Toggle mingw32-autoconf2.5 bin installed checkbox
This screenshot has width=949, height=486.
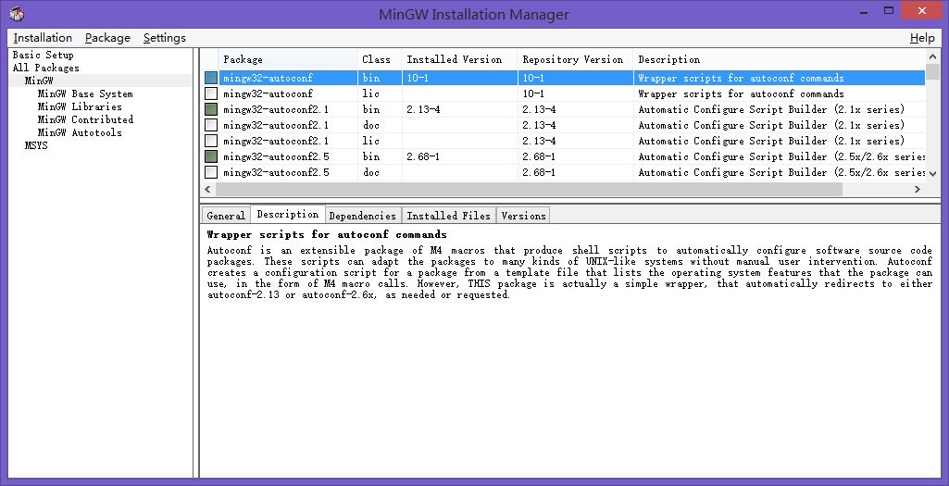tap(210, 156)
